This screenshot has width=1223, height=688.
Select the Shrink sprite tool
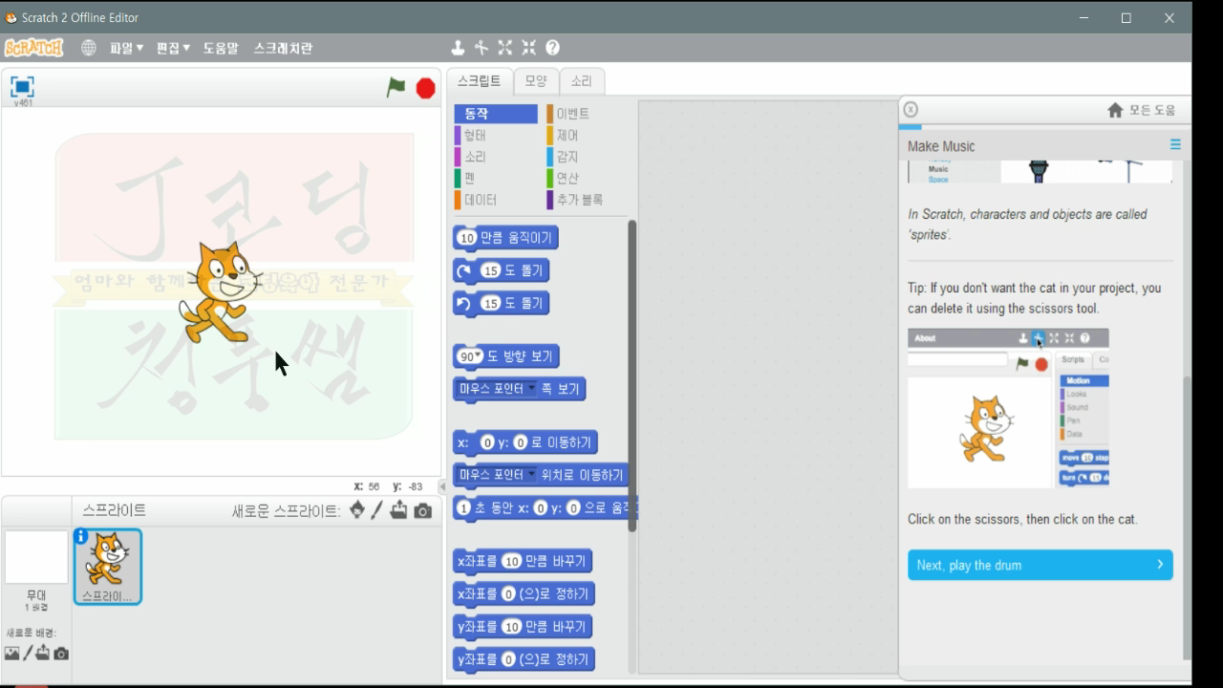pyautogui.click(x=528, y=48)
